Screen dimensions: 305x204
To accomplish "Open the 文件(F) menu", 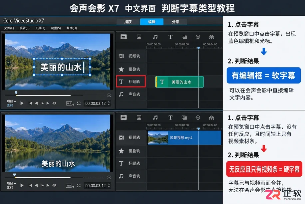I will click(9, 28).
